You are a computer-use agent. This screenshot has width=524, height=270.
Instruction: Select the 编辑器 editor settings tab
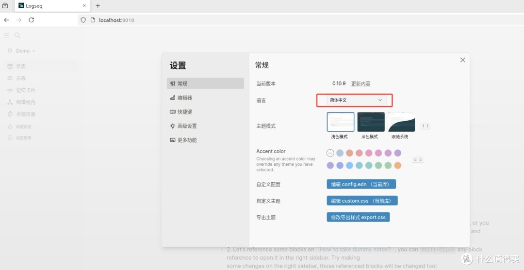pos(205,97)
